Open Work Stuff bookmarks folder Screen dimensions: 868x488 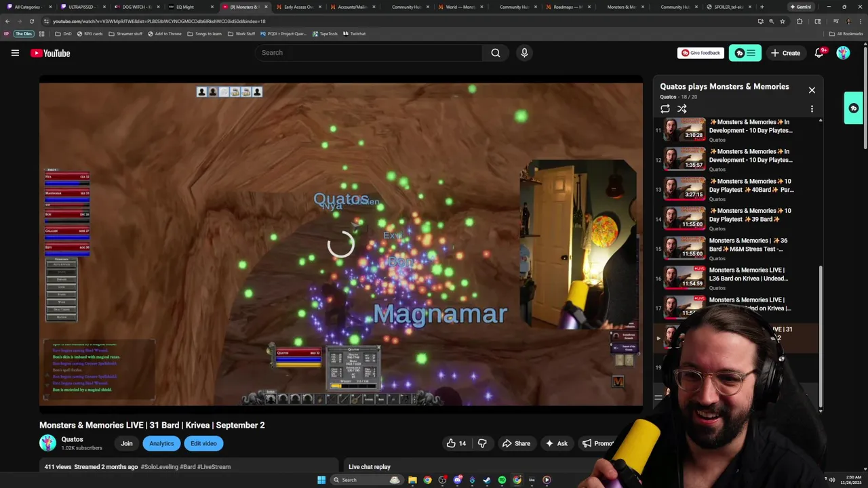click(241, 34)
